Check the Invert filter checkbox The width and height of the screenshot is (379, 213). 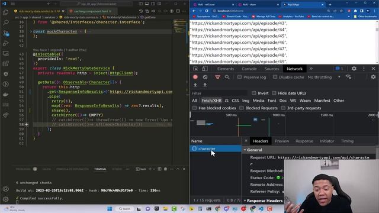pos(253,93)
